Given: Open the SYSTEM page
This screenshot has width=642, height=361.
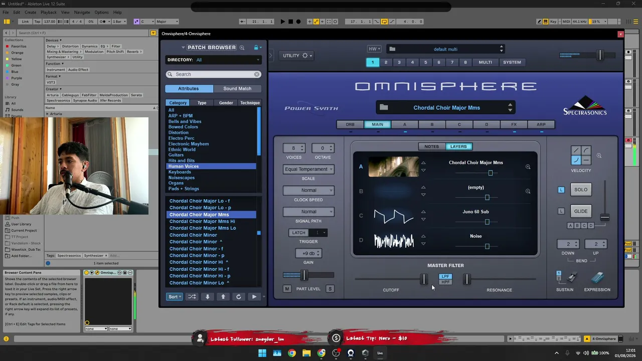Looking at the screenshot, I should click(x=512, y=62).
